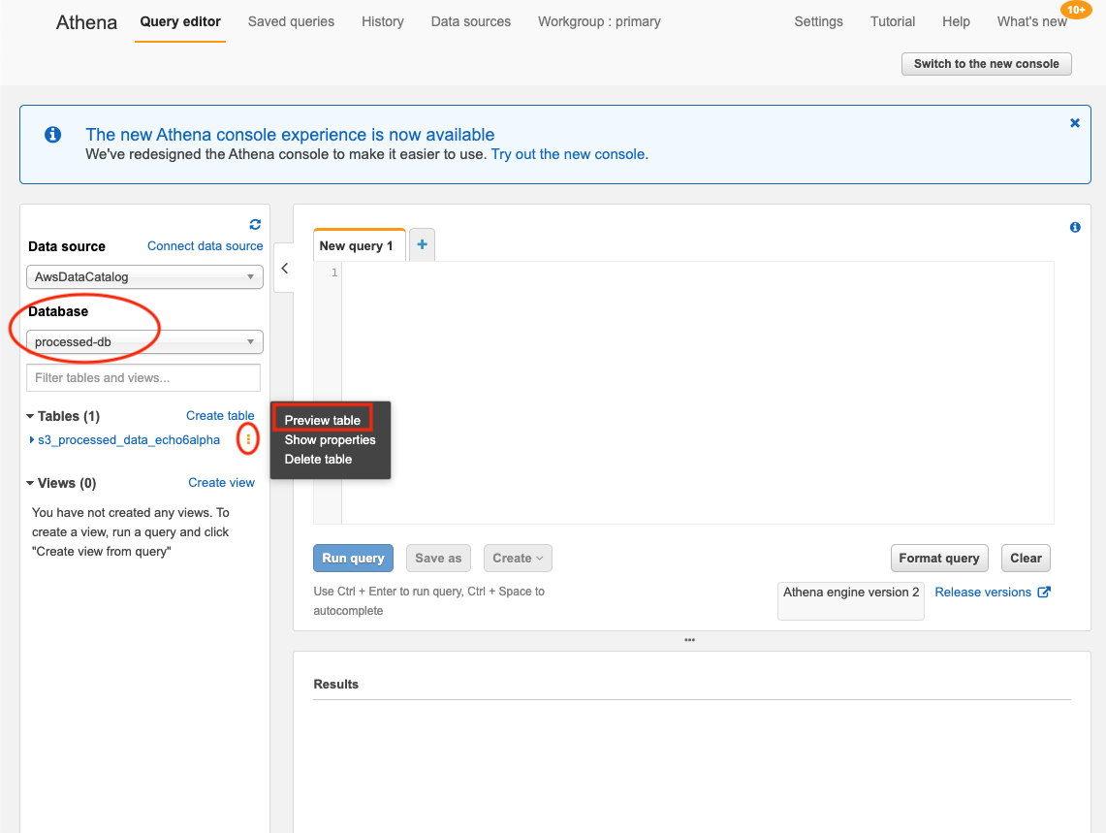The image size is (1106, 833).
Task: Click the info icon in the query editor corner
Action: coord(1074,227)
